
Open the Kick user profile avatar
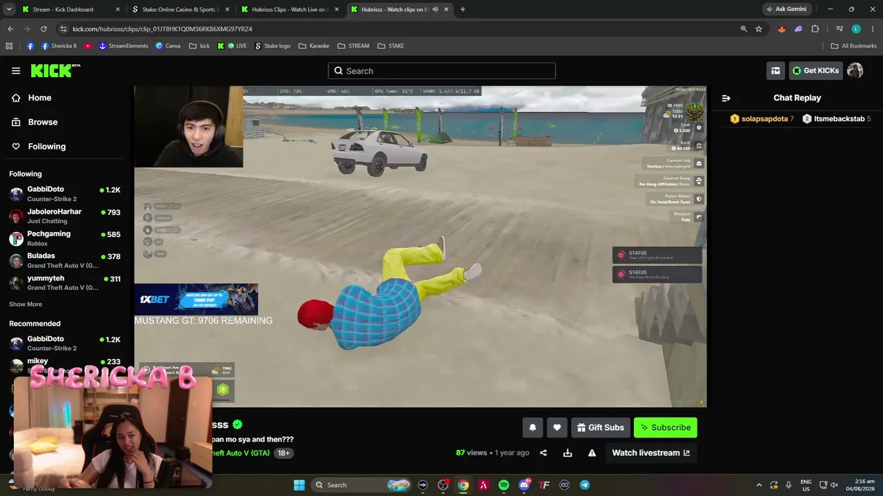click(855, 70)
